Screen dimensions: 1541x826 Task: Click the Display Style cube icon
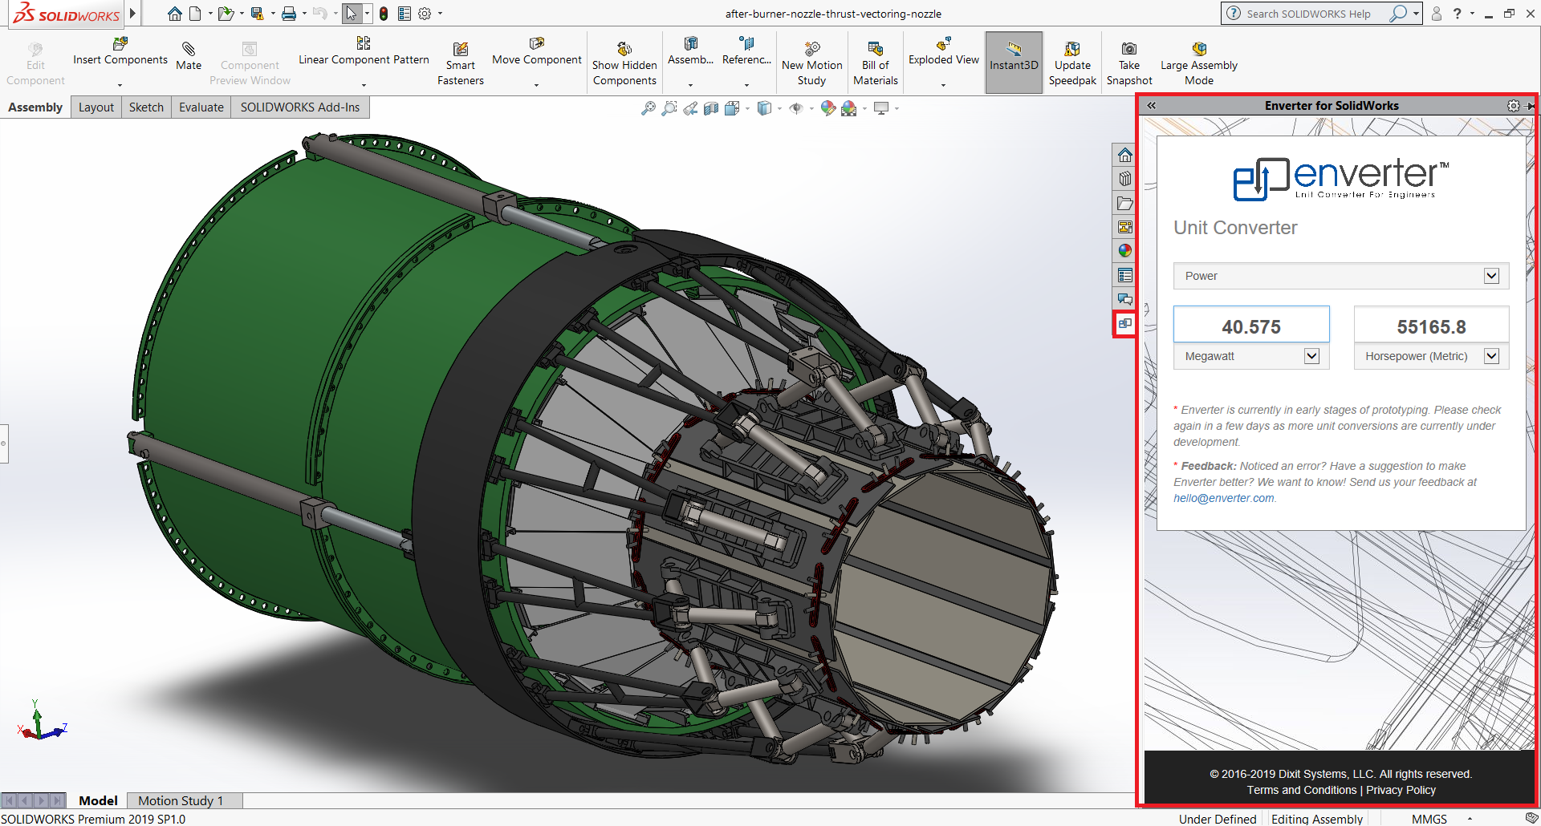point(765,108)
